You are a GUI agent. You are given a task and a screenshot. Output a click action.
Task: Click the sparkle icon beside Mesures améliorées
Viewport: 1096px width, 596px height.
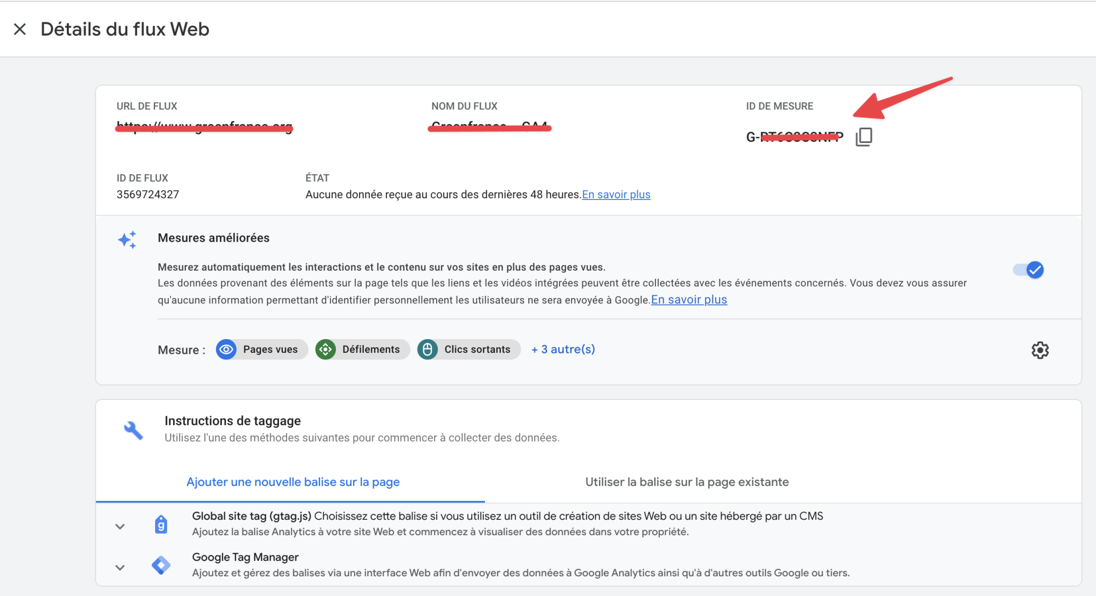coord(127,239)
